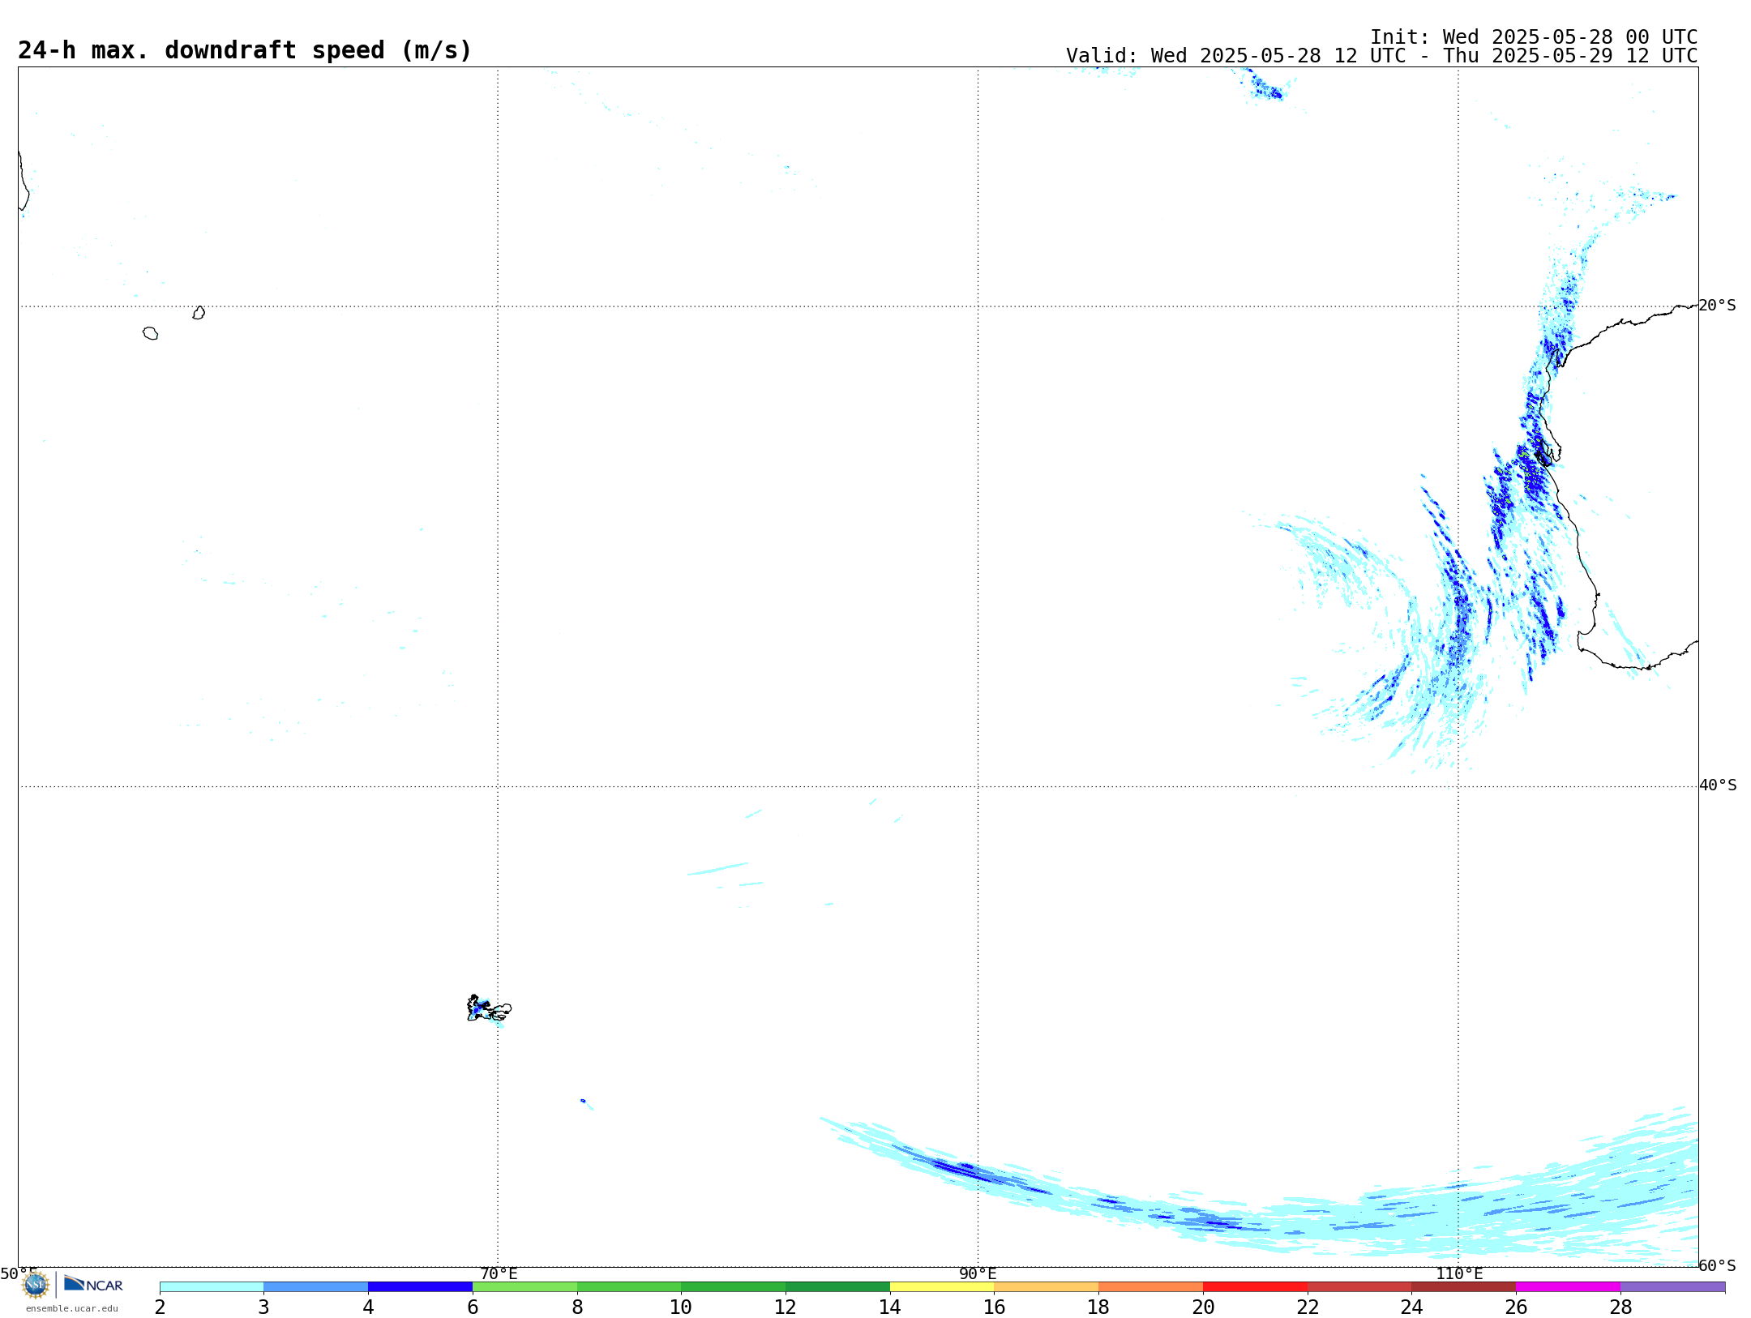The height and width of the screenshot is (1318, 1751).
Task: Click the colorbar tick label '16'
Action: (x=995, y=1307)
